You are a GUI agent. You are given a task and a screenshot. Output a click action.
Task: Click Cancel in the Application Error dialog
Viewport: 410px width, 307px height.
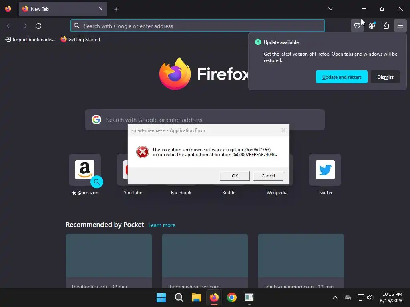268,176
